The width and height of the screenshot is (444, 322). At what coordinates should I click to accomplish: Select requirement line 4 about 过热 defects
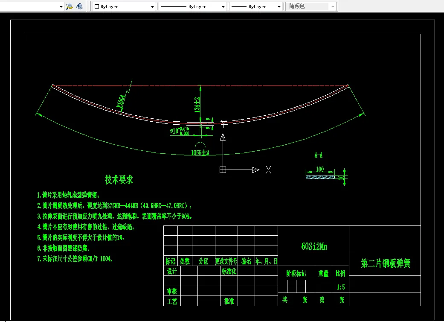86,227
